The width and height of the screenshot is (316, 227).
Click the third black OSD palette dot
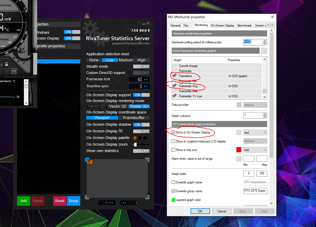point(145,138)
